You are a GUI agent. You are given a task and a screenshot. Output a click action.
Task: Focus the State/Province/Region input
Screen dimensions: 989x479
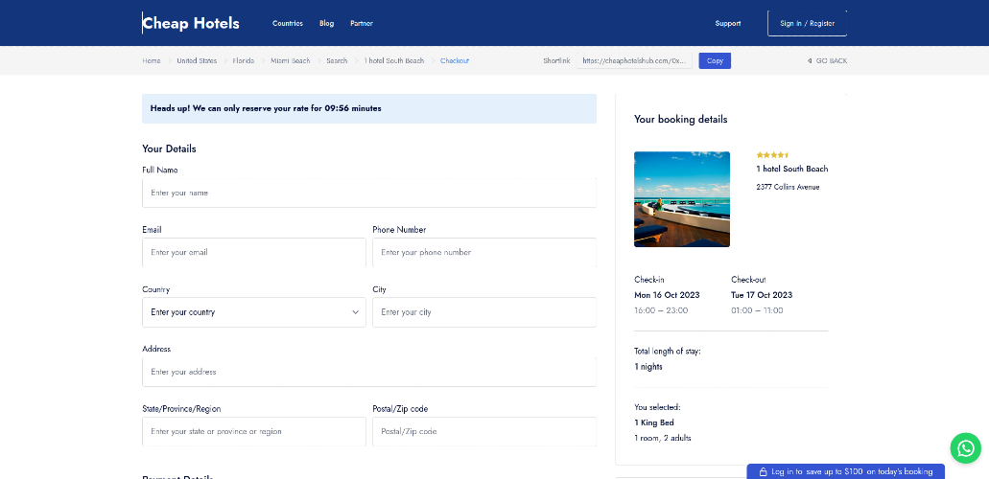[x=254, y=432]
